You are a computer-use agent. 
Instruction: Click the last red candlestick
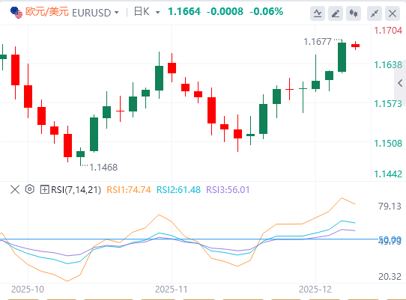pos(355,46)
